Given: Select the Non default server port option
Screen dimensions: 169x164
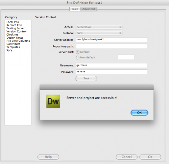Looking at the screenshot, I should pos(77,58).
